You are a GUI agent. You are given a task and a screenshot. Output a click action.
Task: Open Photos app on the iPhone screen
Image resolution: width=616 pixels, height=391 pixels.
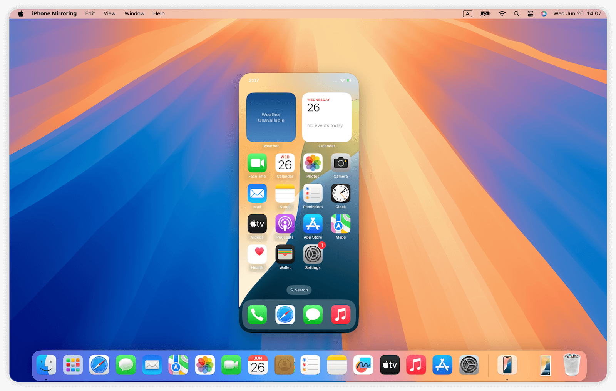click(313, 163)
